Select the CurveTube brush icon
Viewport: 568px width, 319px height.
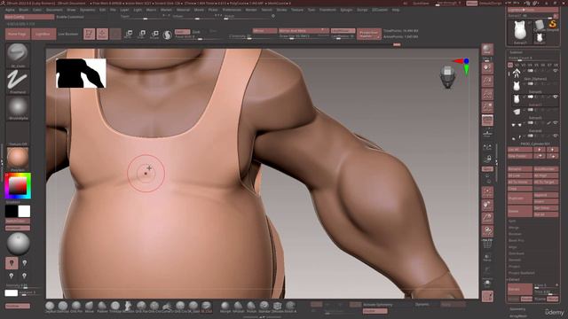[x=167, y=307]
